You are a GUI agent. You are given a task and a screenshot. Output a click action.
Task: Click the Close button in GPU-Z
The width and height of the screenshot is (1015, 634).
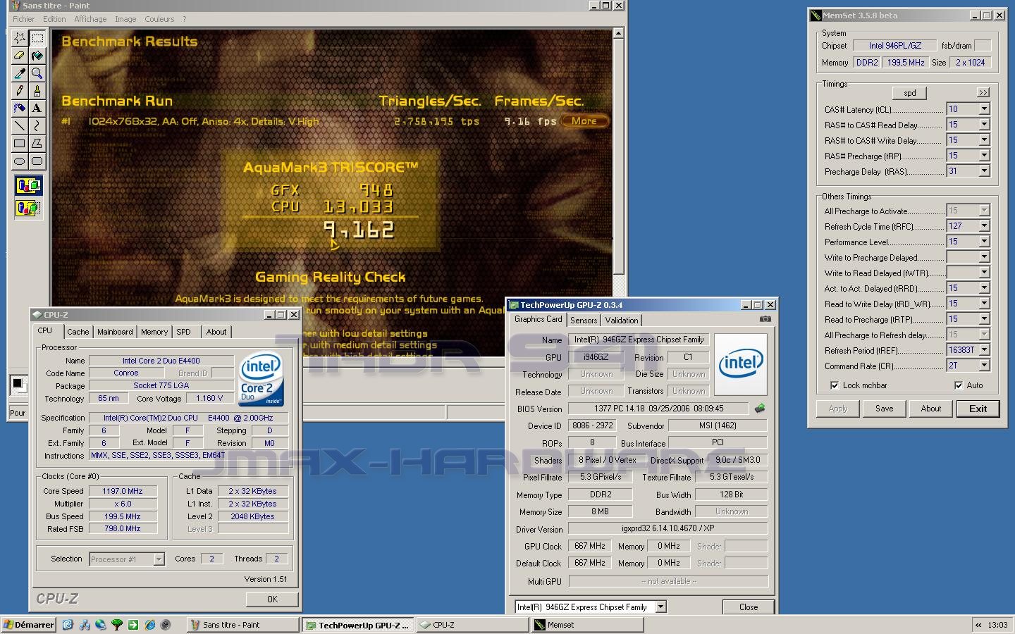pos(749,607)
